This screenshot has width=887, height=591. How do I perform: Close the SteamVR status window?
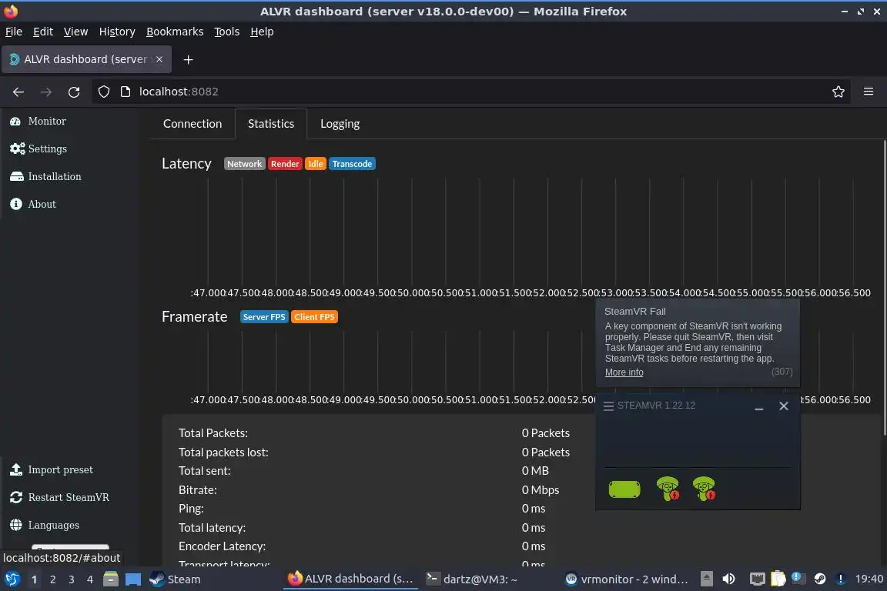pos(784,406)
